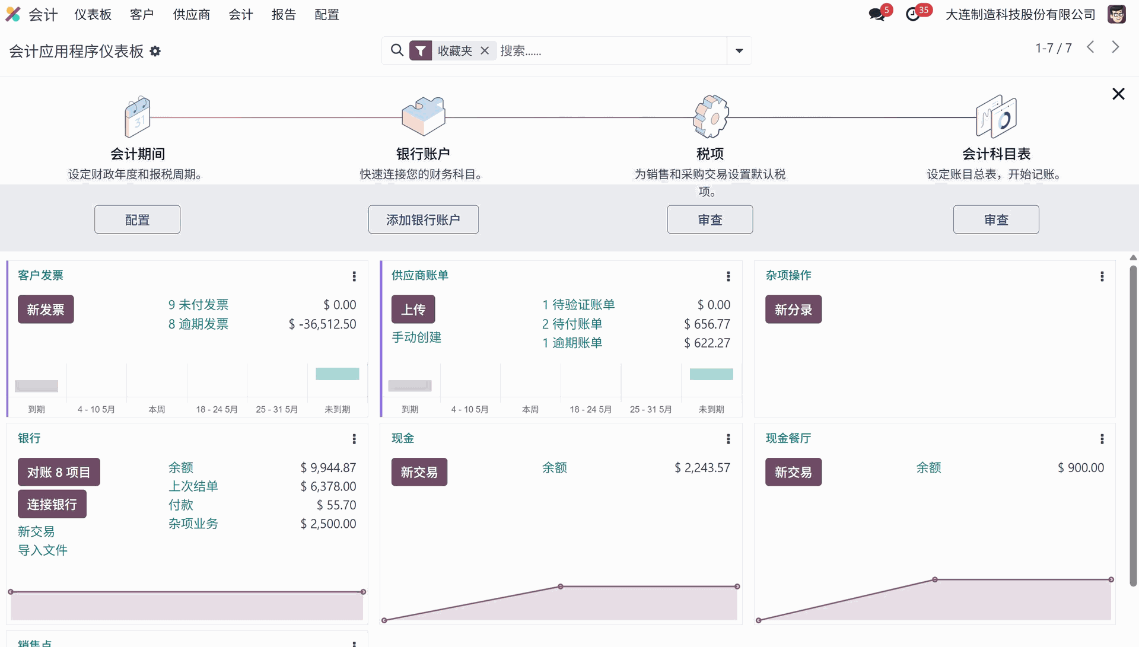Open 供应商账单 card options menu

728,276
